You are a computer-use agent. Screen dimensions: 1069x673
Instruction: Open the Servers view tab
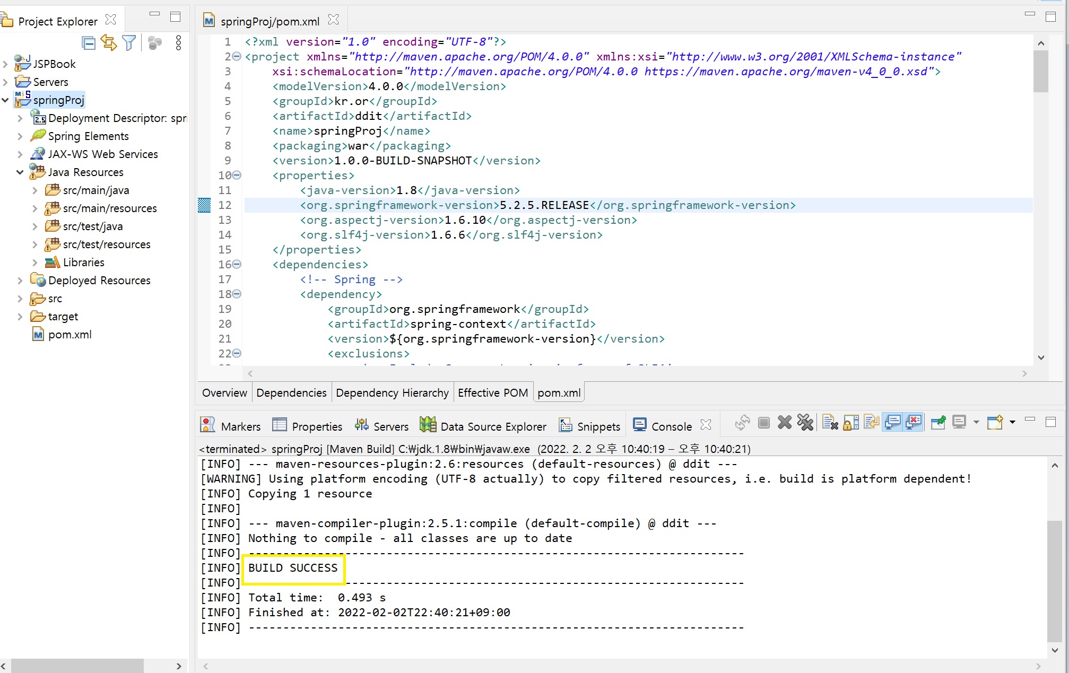click(x=382, y=426)
